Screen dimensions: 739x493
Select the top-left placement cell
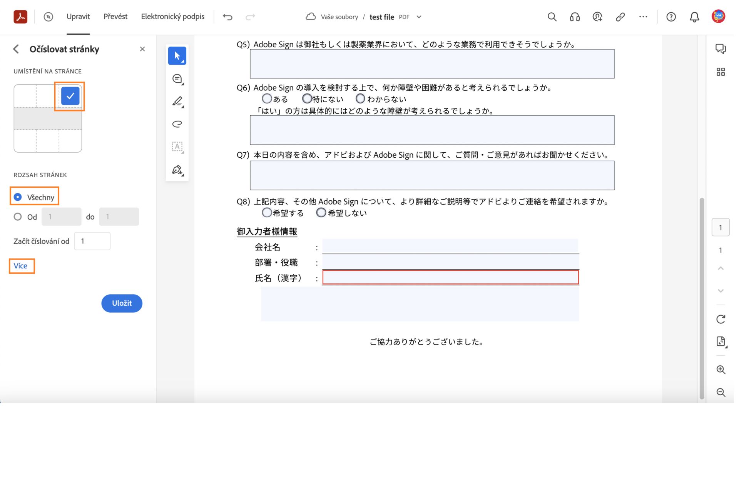click(25, 96)
